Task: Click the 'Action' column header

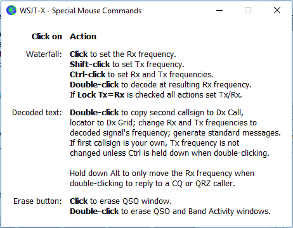Action: [x=83, y=37]
